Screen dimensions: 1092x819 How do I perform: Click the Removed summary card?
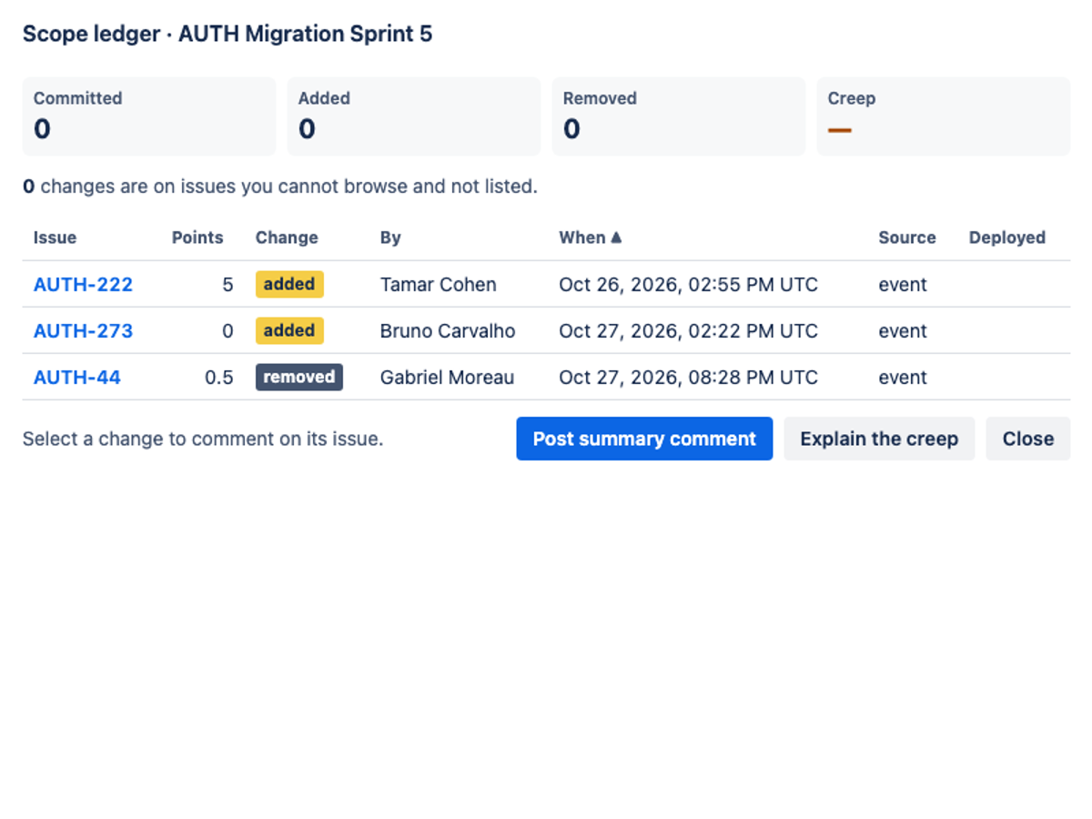click(679, 116)
